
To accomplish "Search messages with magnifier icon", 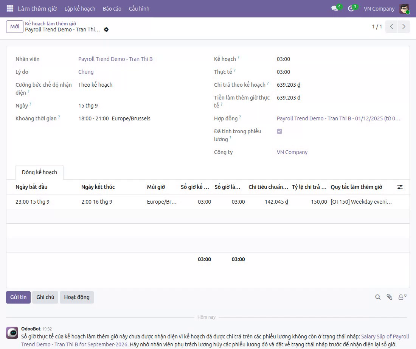I will tap(378, 297).
